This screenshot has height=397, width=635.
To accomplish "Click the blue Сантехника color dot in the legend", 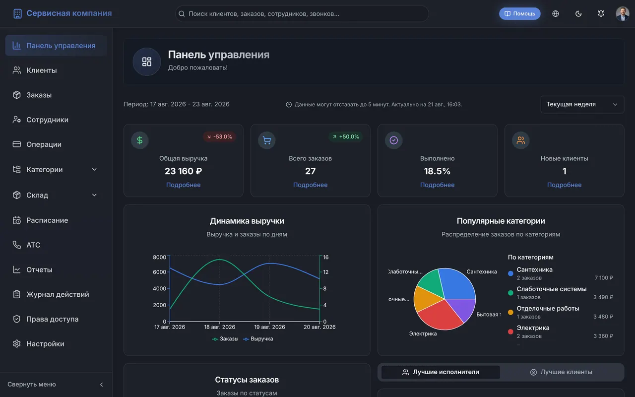I will (x=511, y=273).
